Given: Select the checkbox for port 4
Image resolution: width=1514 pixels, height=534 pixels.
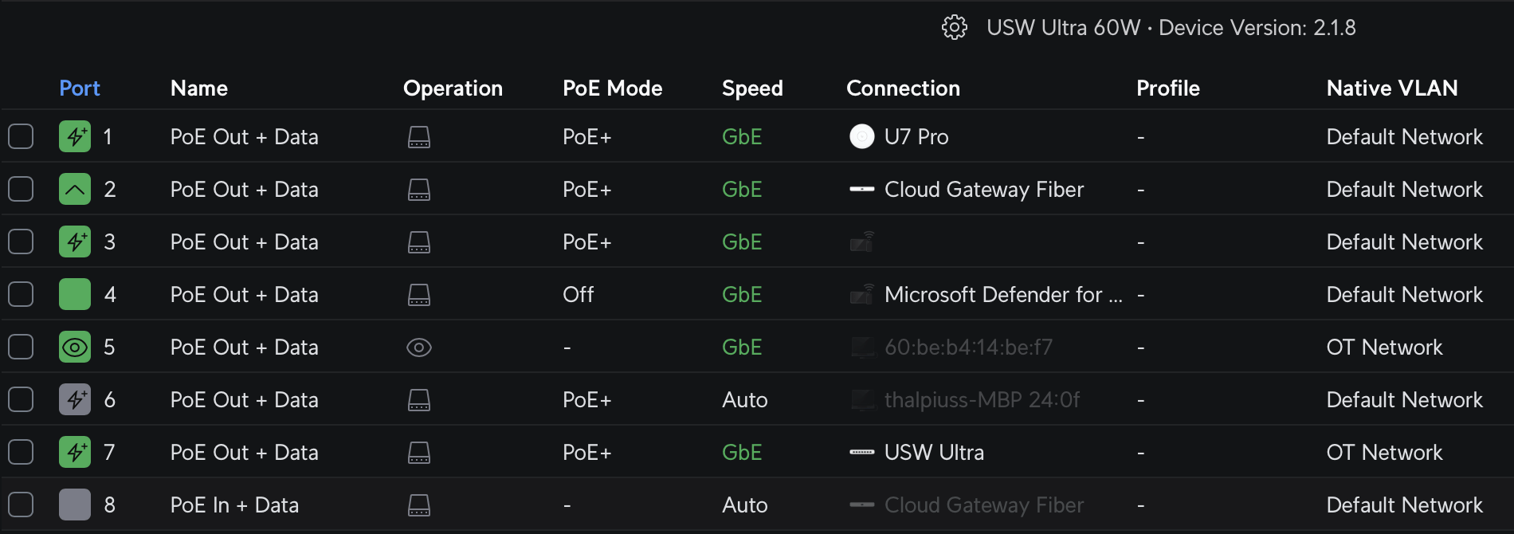Looking at the screenshot, I should click(21, 295).
